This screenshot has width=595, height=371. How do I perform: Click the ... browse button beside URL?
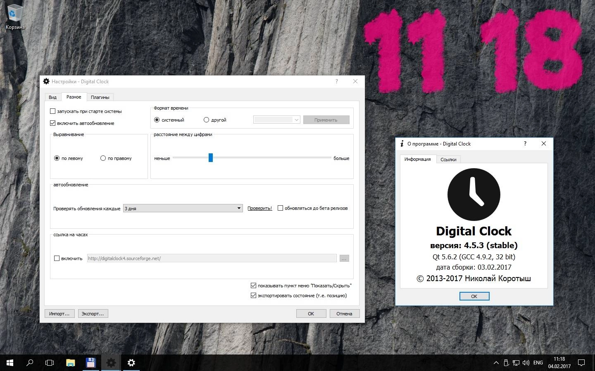click(x=344, y=258)
